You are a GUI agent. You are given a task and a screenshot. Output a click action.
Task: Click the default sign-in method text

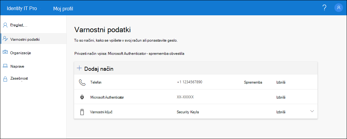pyautogui.click(x=130, y=54)
